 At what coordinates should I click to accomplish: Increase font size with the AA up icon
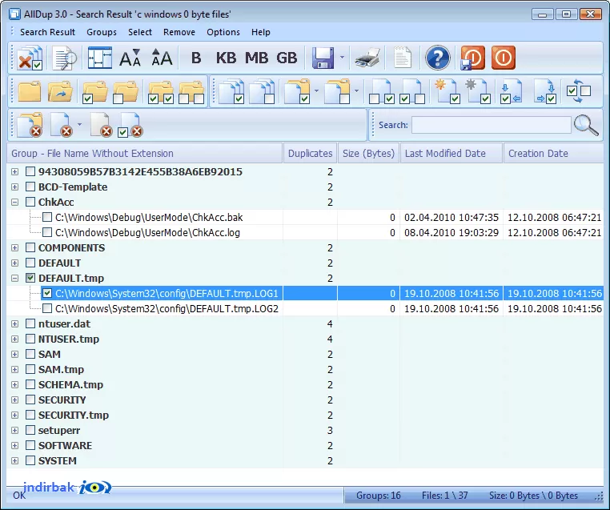pyautogui.click(x=162, y=58)
